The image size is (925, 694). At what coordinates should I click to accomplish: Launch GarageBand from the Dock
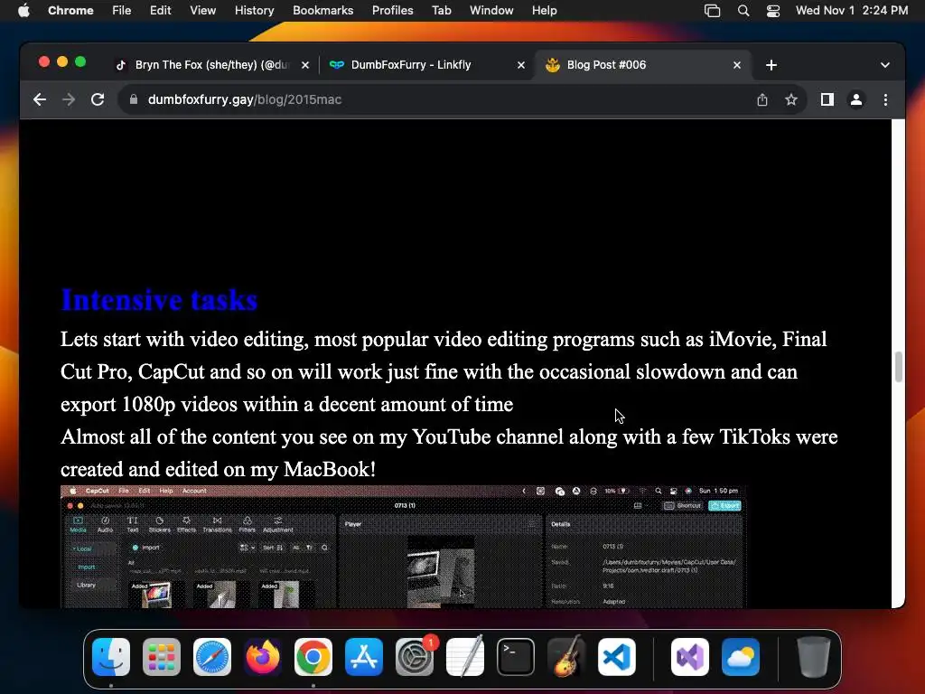click(x=566, y=657)
